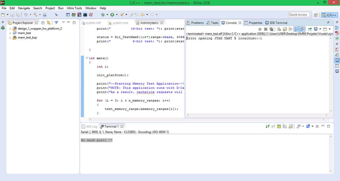Click the dark terminal window toolbar icon
The height and width of the screenshot is (181, 340).
coord(85,15)
